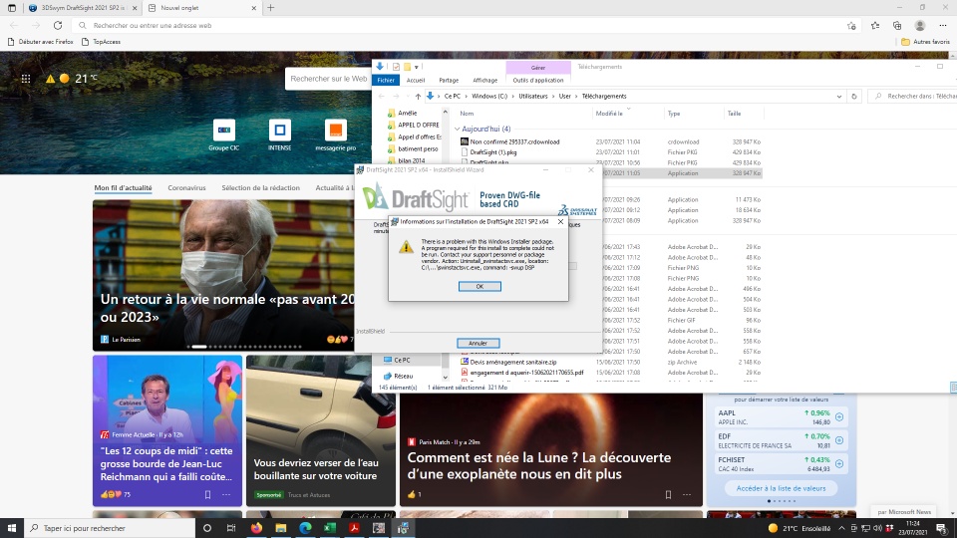The width and height of the screenshot is (957, 538).
Task: Open the Affichage ribbon tab in Explorer
Action: tap(485, 80)
